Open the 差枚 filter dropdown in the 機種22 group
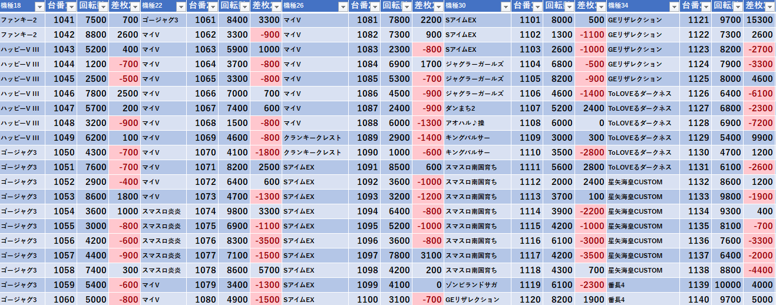 276,6
